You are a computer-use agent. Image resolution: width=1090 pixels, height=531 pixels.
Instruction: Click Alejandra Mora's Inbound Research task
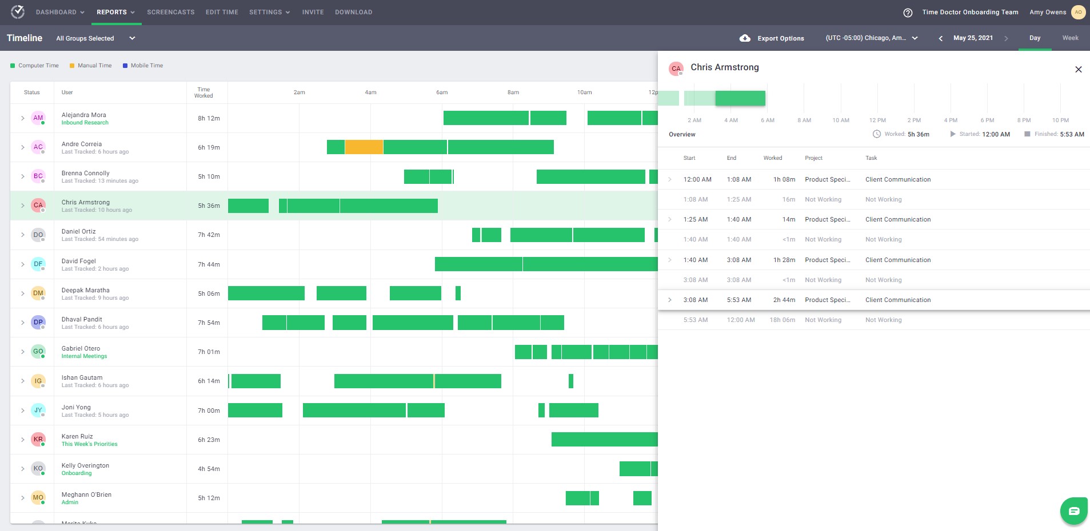[85, 123]
